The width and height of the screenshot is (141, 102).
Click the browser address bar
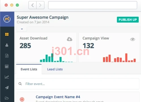point(93,5)
